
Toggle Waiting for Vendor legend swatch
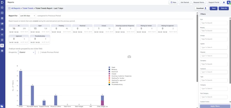click(x=109, y=78)
